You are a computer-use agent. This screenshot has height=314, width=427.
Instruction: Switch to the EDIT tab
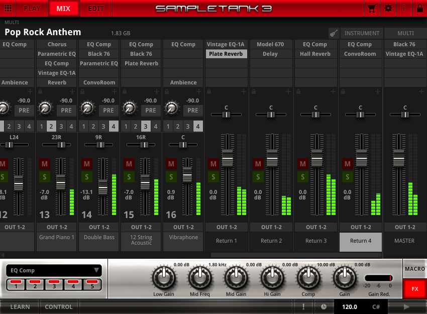click(x=96, y=9)
